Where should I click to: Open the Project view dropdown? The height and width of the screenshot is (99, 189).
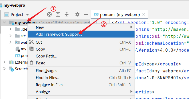27,15
